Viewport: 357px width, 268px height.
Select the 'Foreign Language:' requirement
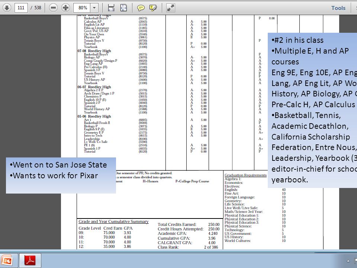[x=239, y=197]
